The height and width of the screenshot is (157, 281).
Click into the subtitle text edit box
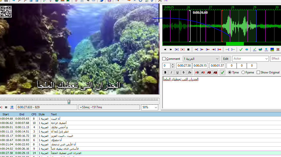[x=222, y=92]
